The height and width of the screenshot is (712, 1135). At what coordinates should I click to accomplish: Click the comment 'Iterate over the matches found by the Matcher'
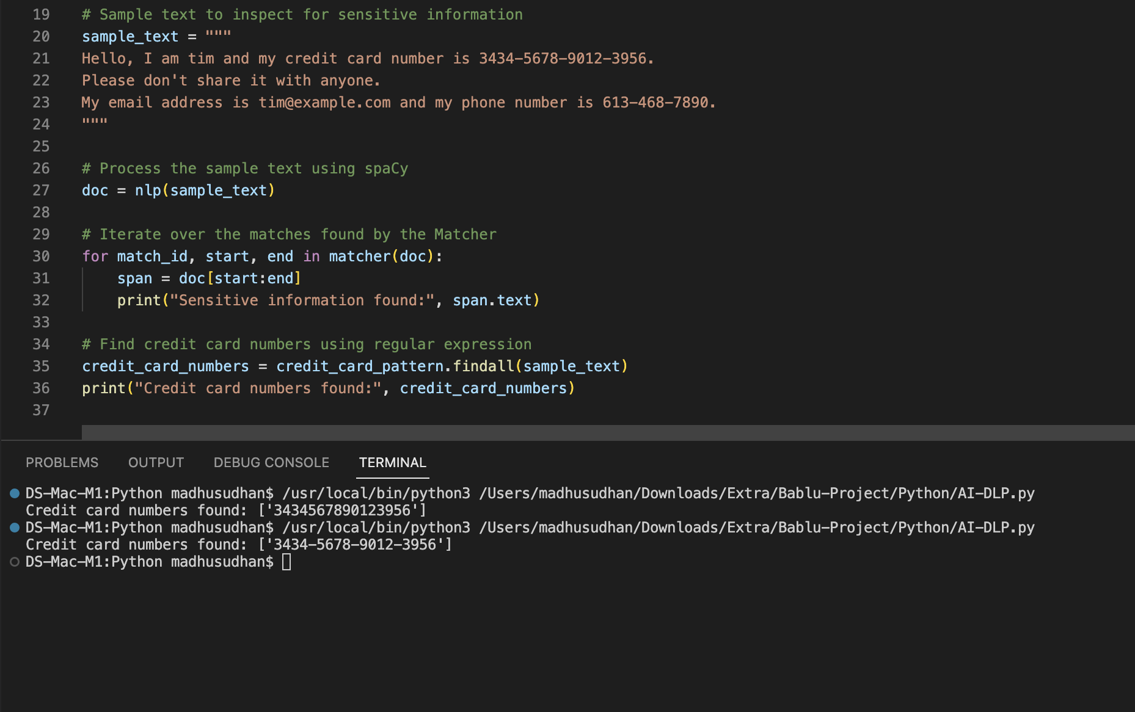[290, 234]
